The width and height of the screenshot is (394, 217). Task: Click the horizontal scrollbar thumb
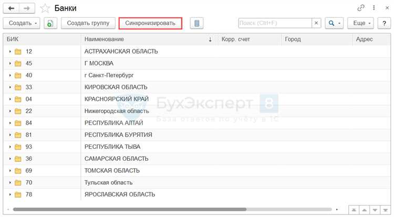click(x=130, y=210)
